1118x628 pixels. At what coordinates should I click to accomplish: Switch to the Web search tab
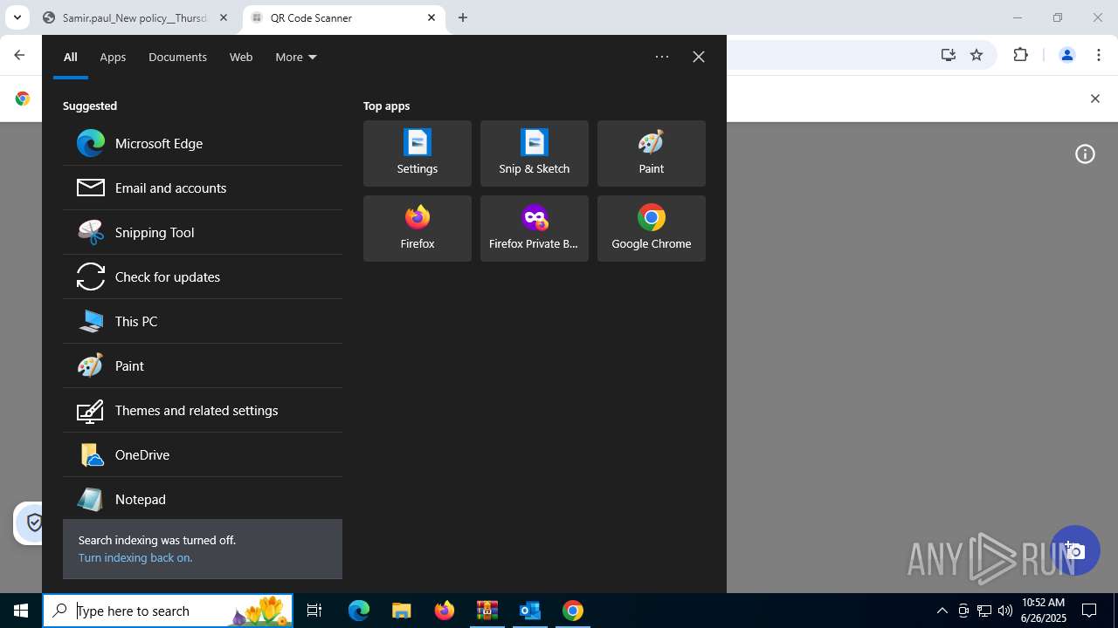tap(241, 57)
